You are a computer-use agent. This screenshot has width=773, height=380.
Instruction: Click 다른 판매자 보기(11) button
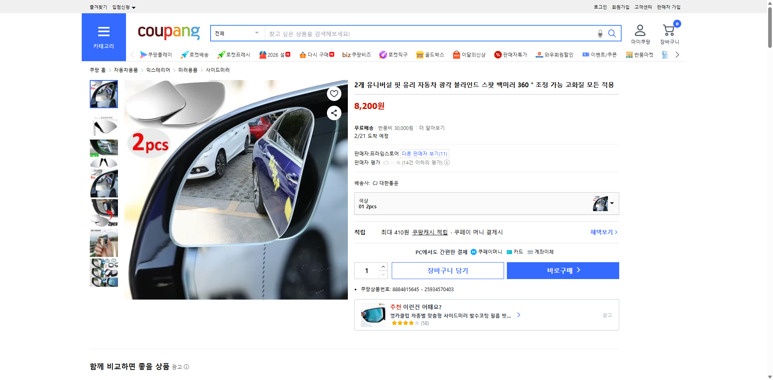click(424, 153)
